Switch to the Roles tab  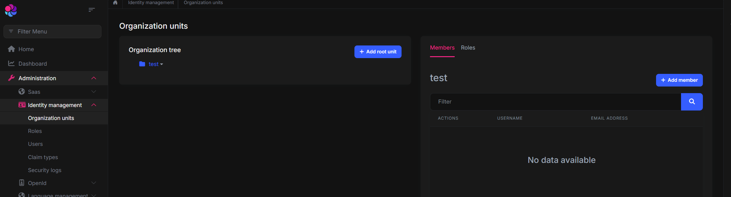pyautogui.click(x=468, y=48)
